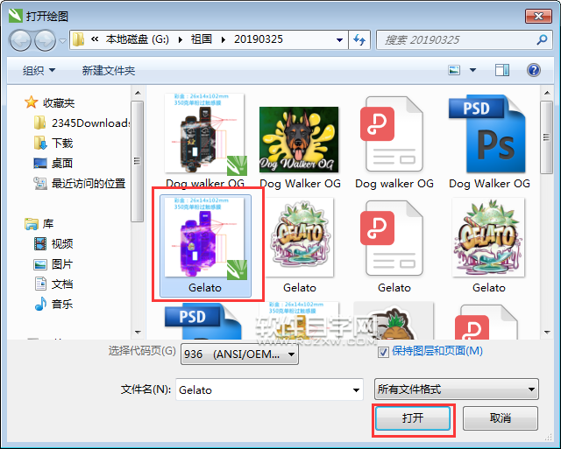Viewport: 561px width, 449px height.
Task: Open 所有文件格式 file type dropdown
Action: [x=456, y=389]
